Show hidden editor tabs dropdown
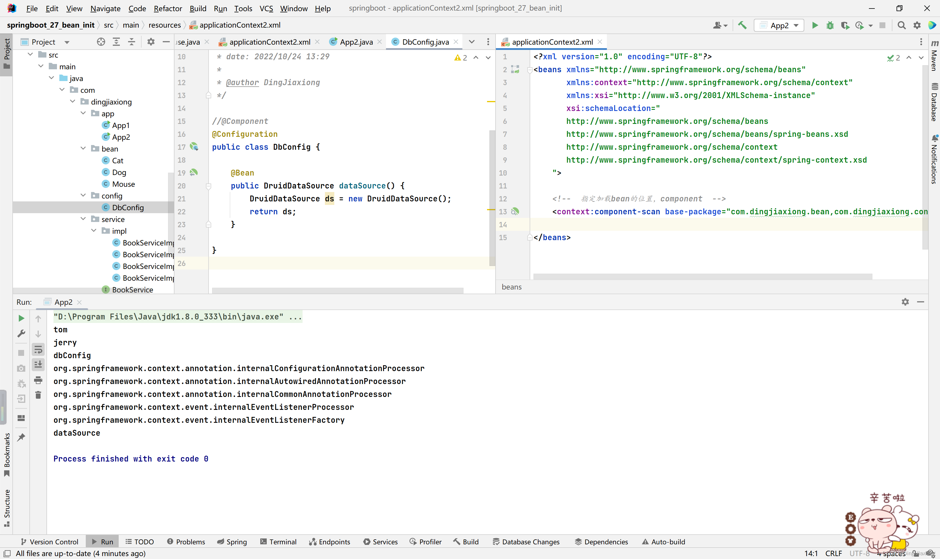940x559 pixels. [x=471, y=42]
